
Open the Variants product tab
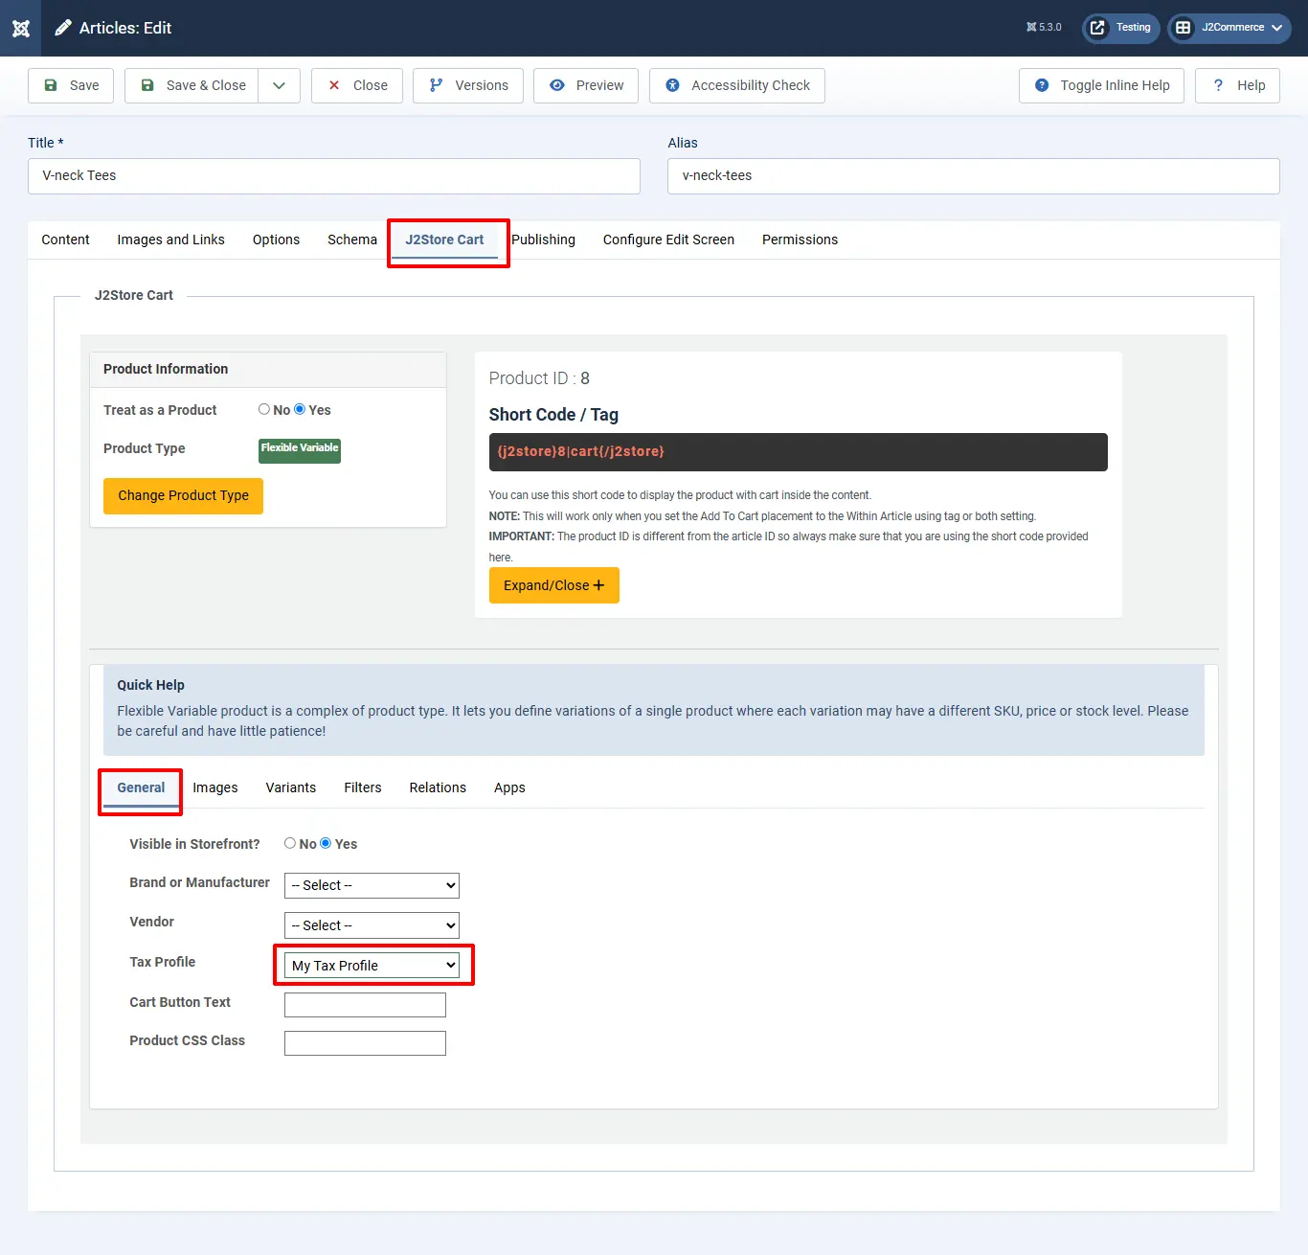pyautogui.click(x=291, y=787)
